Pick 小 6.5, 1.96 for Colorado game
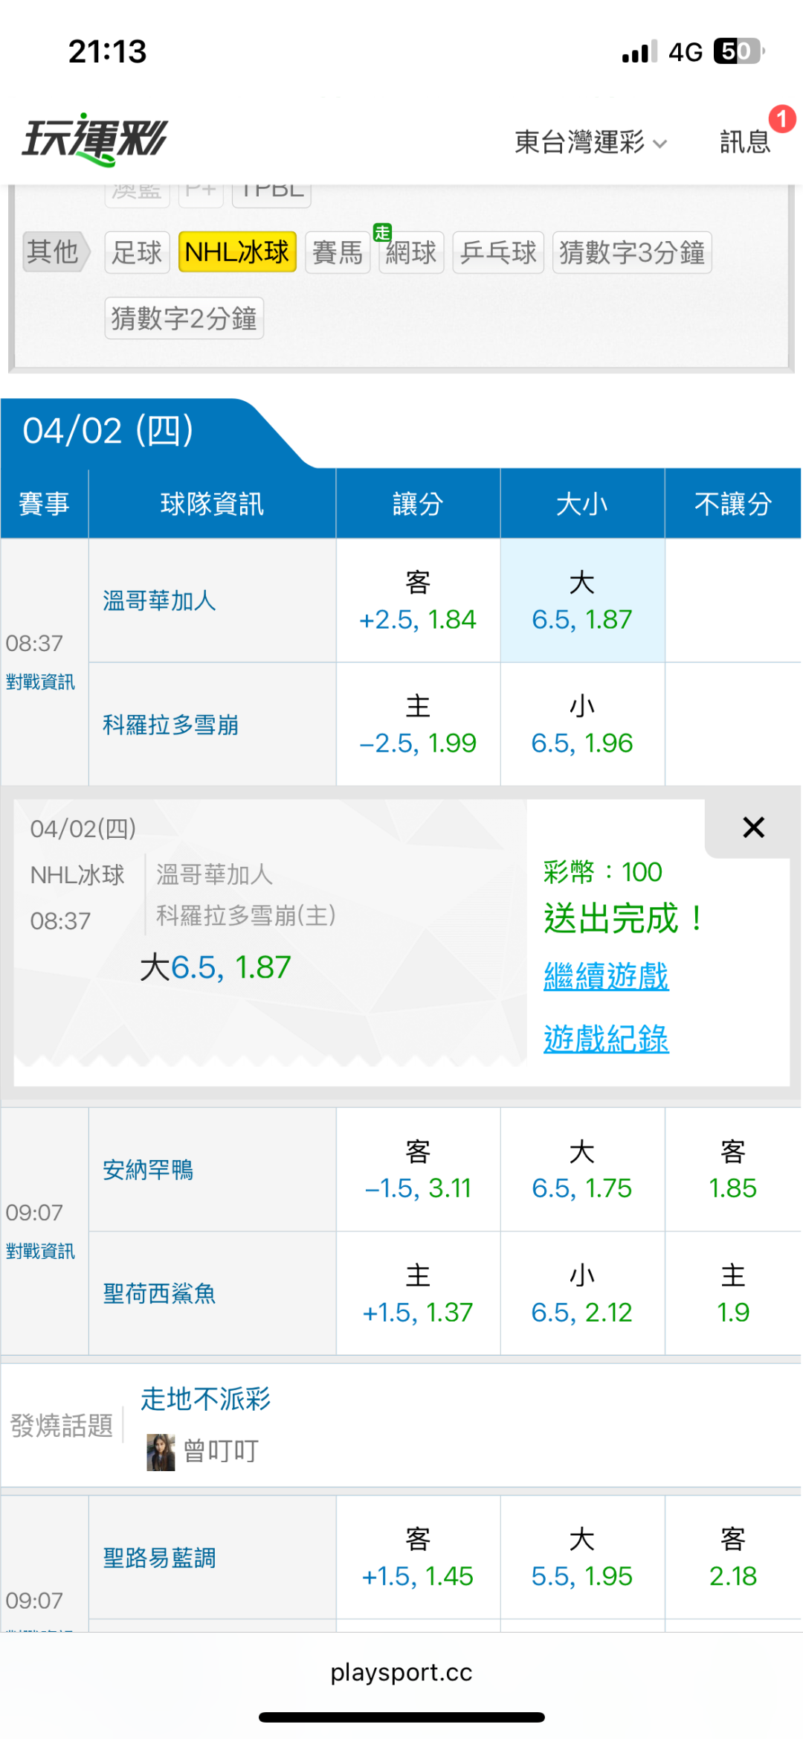Viewport: 803px width, 1739px height. (582, 725)
